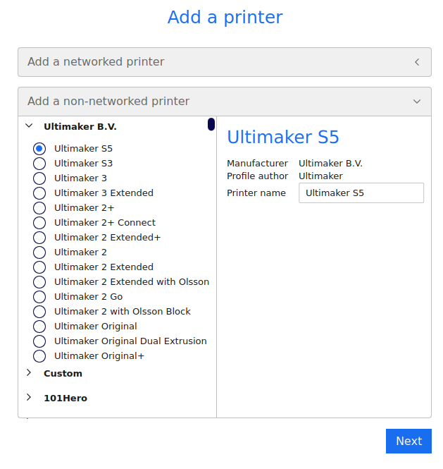Image resolution: width=443 pixels, height=469 pixels.
Task: Click the 101Hero group heading text
Action: (65, 398)
